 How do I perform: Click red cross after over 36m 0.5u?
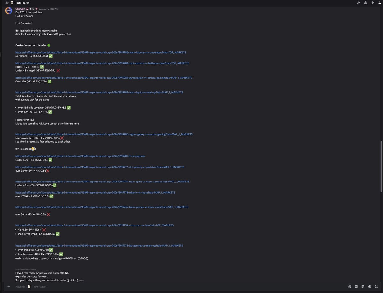click(48, 214)
